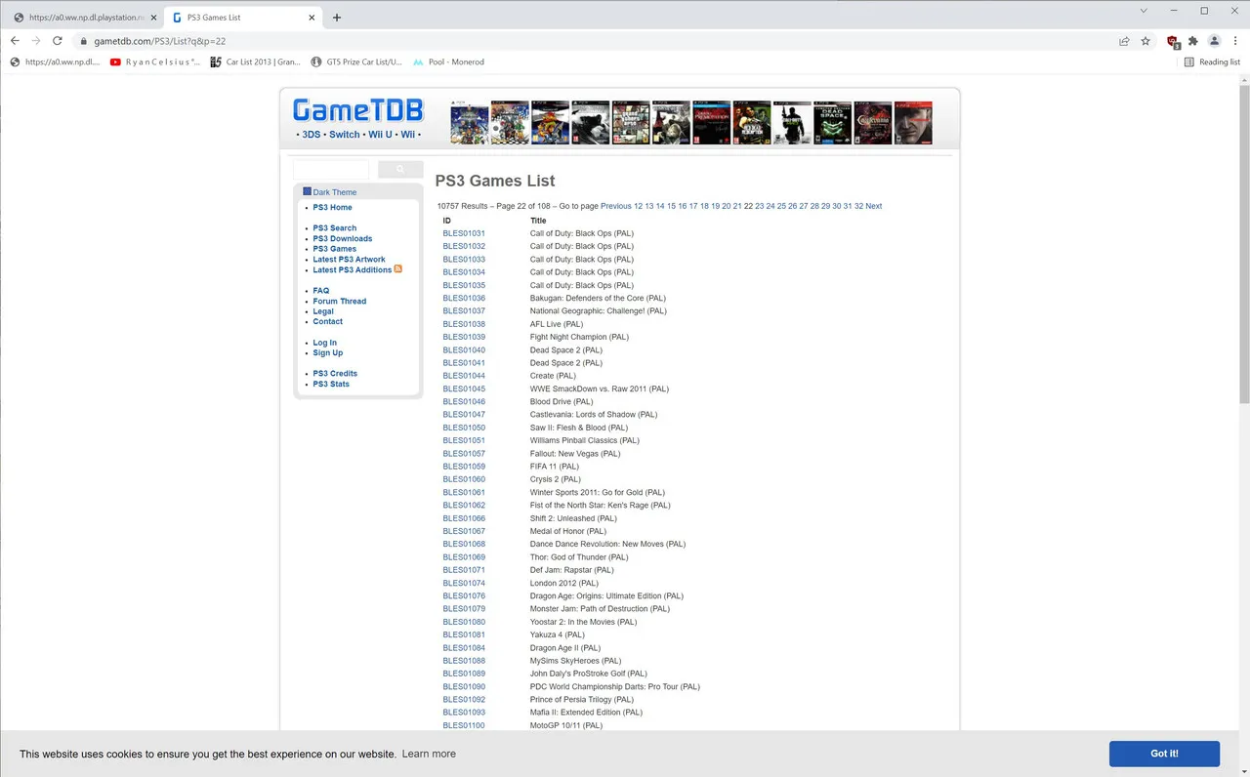Viewport: 1250px width, 777px height.
Task: Select the PS3 Games List tab
Action: pos(242,18)
